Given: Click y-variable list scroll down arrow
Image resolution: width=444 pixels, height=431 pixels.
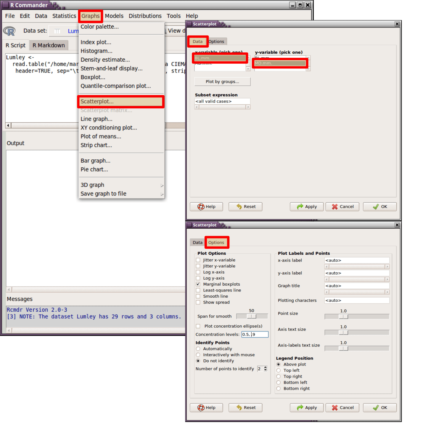Looking at the screenshot, I should pos(308,69).
